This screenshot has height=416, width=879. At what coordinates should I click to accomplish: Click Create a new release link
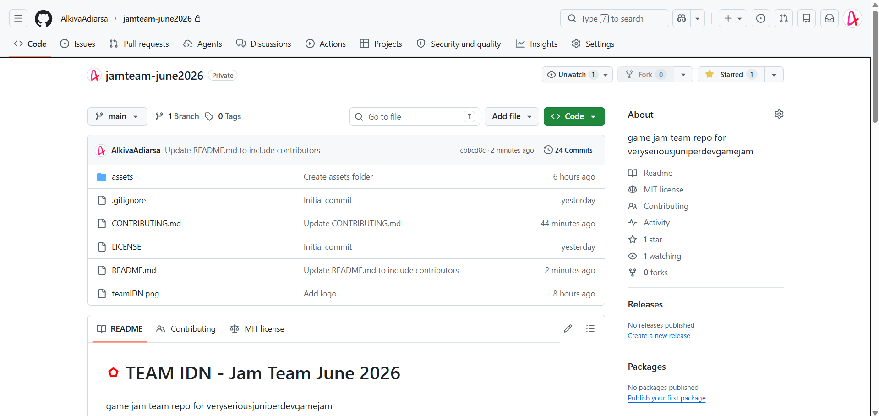point(659,336)
